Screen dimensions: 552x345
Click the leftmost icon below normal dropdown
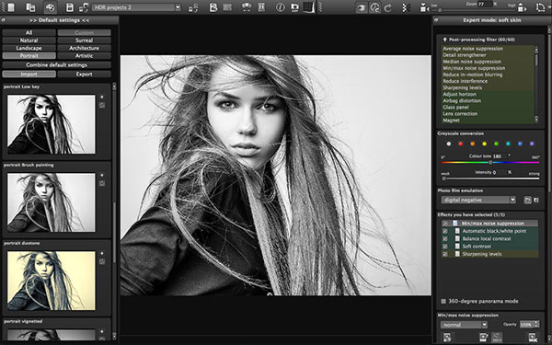point(447,337)
